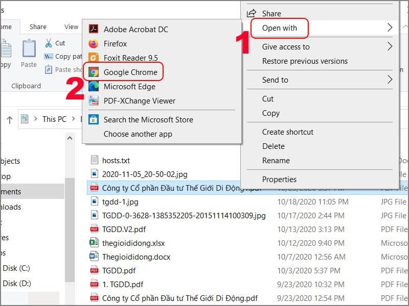The height and width of the screenshot is (306, 409).
Task: Select Give access to entry
Action: coord(286,46)
